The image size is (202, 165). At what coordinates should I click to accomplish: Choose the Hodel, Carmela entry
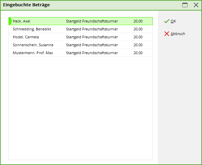pyautogui.click(x=26, y=37)
